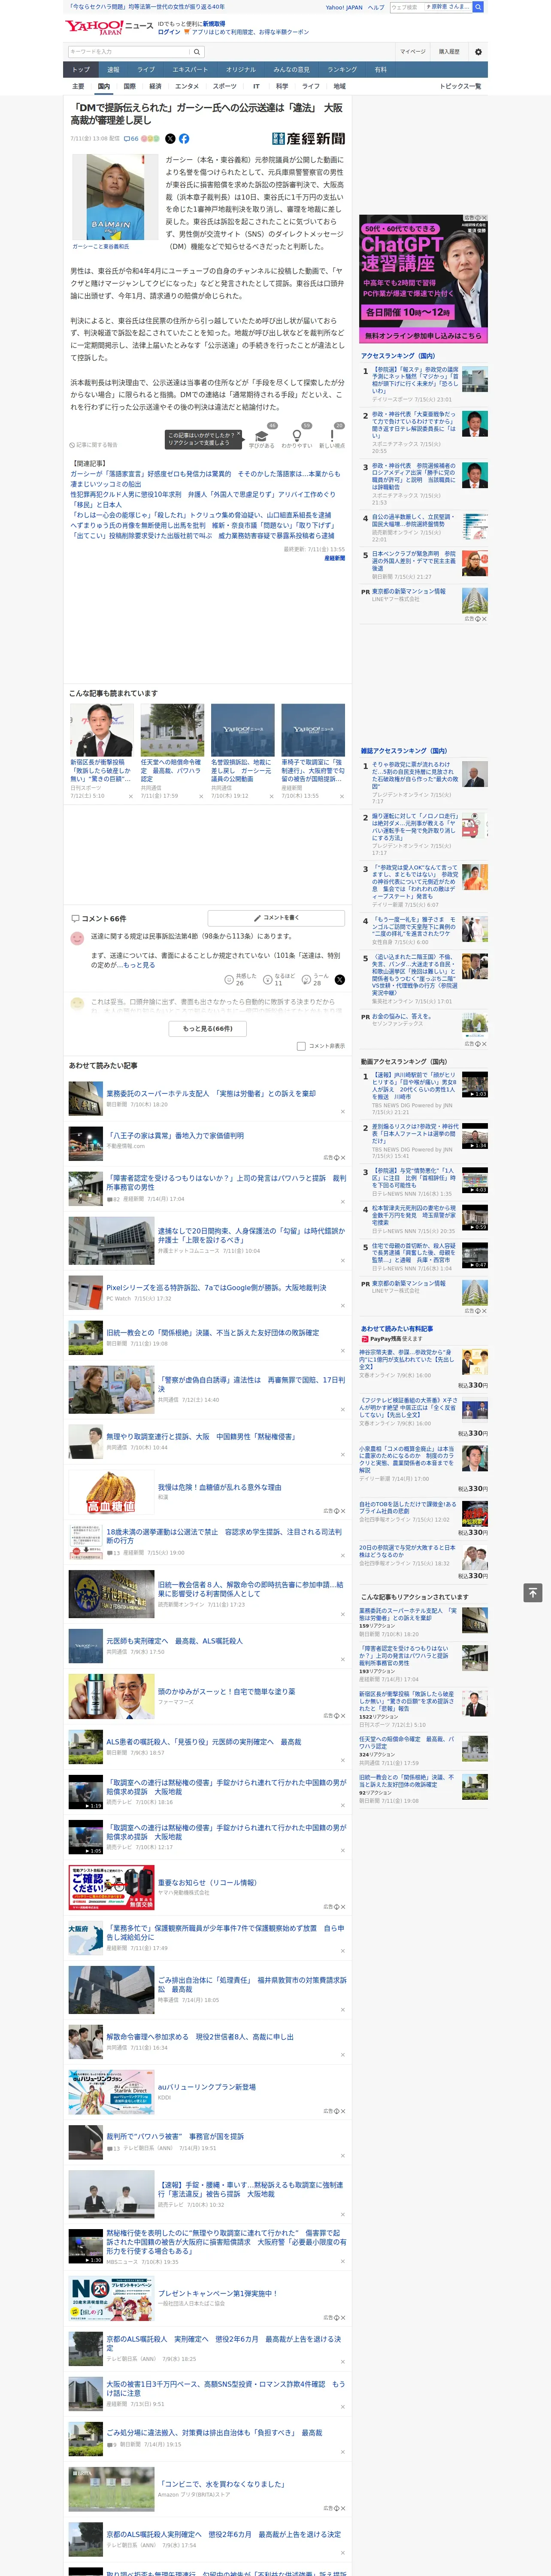Viewport: 551px width, 2576px height.
Task: Click the keyword search magnifier icon
Action: pyautogui.click(x=197, y=51)
